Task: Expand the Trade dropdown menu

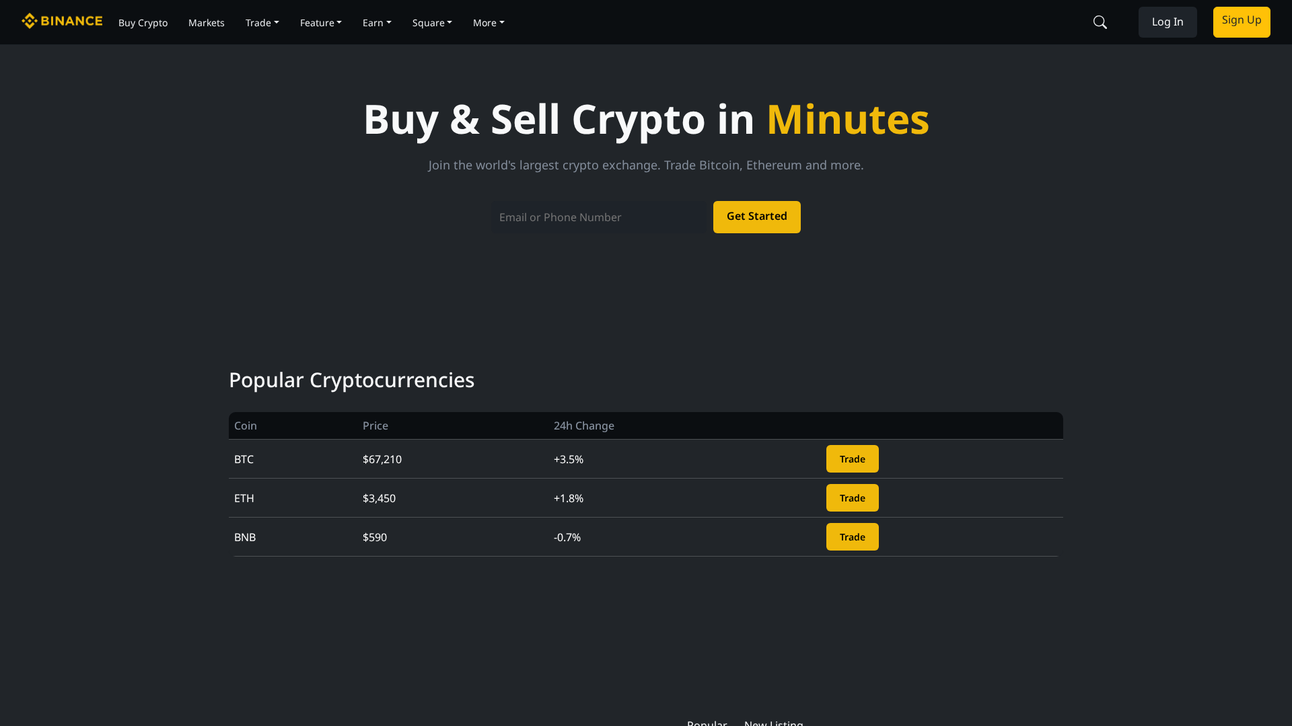Action: tap(262, 22)
